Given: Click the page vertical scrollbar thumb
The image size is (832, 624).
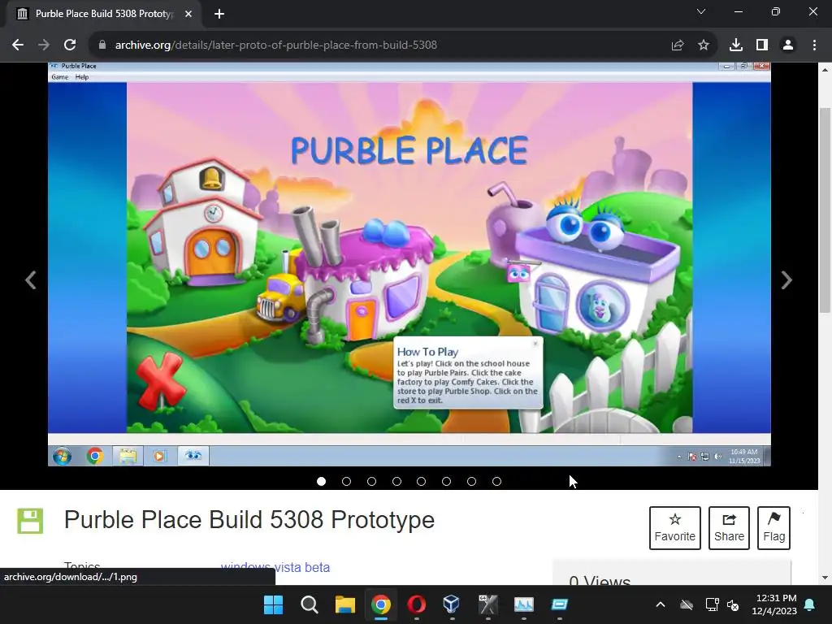Looking at the screenshot, I should pyautogui.click(x=825, y=210).
